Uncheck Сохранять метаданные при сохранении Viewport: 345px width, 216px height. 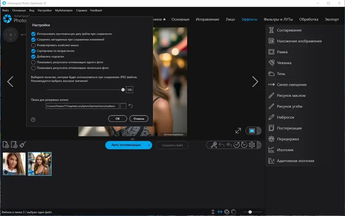tap(33, 40)
